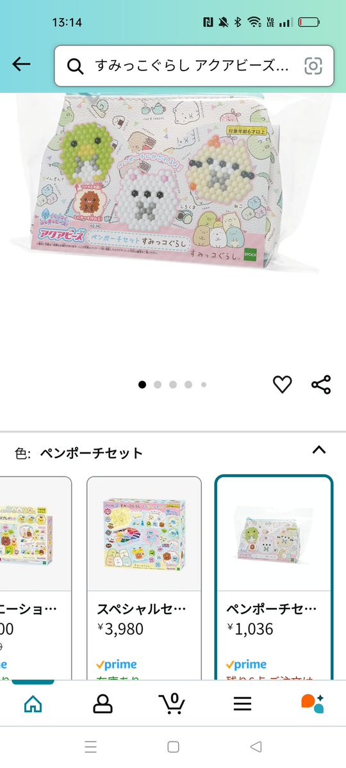Open camera lens search icon
Viewport: 346px width, 768px height.
tap(314, 65)
